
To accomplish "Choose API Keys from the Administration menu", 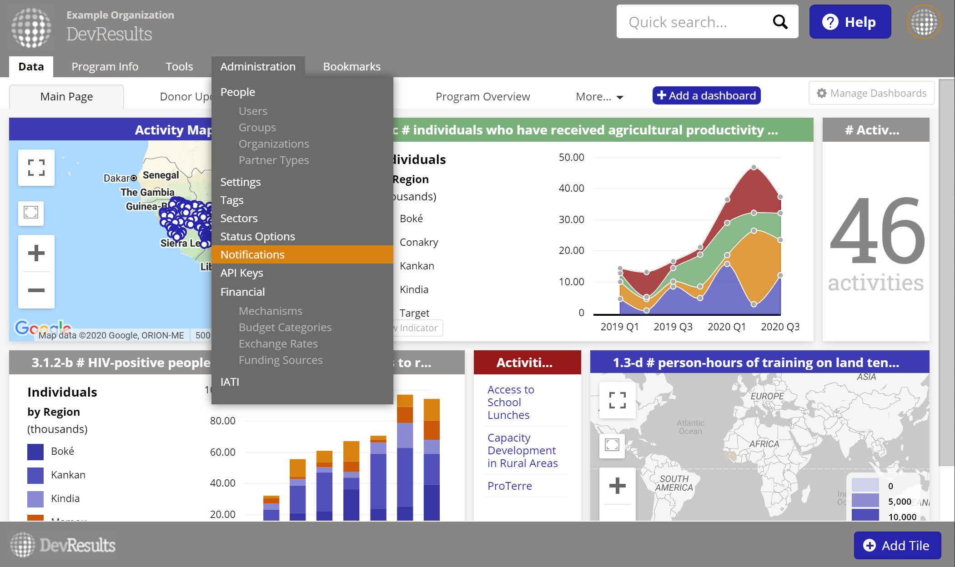I will pyautogui.click(x=241, y=273).
